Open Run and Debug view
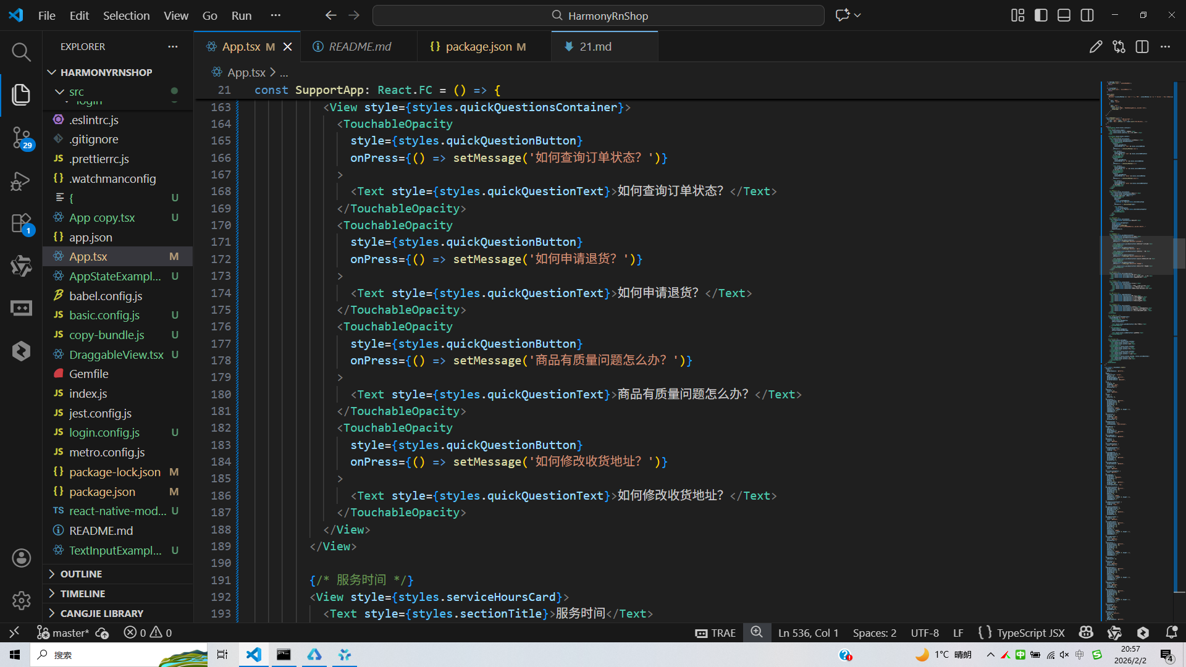1186x667 pixels. (21, 181)
